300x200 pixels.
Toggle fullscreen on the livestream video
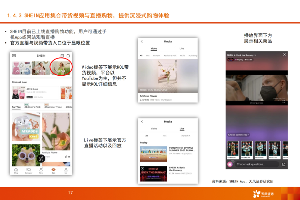tap(283, 102)
